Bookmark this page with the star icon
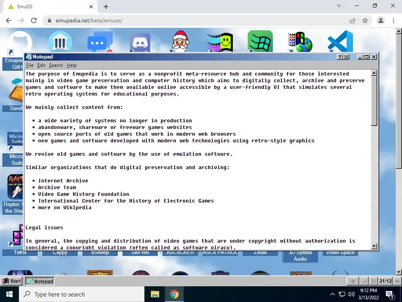This screenshot has width=402, height=302. (365, 20)
